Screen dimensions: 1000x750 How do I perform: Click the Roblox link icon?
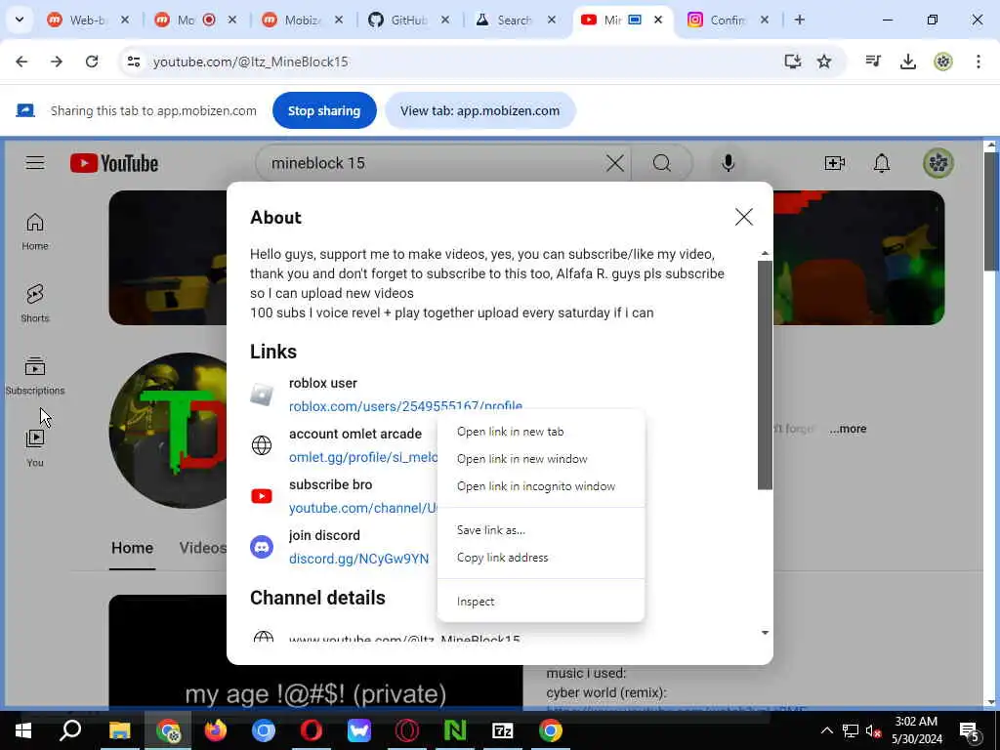262,395
